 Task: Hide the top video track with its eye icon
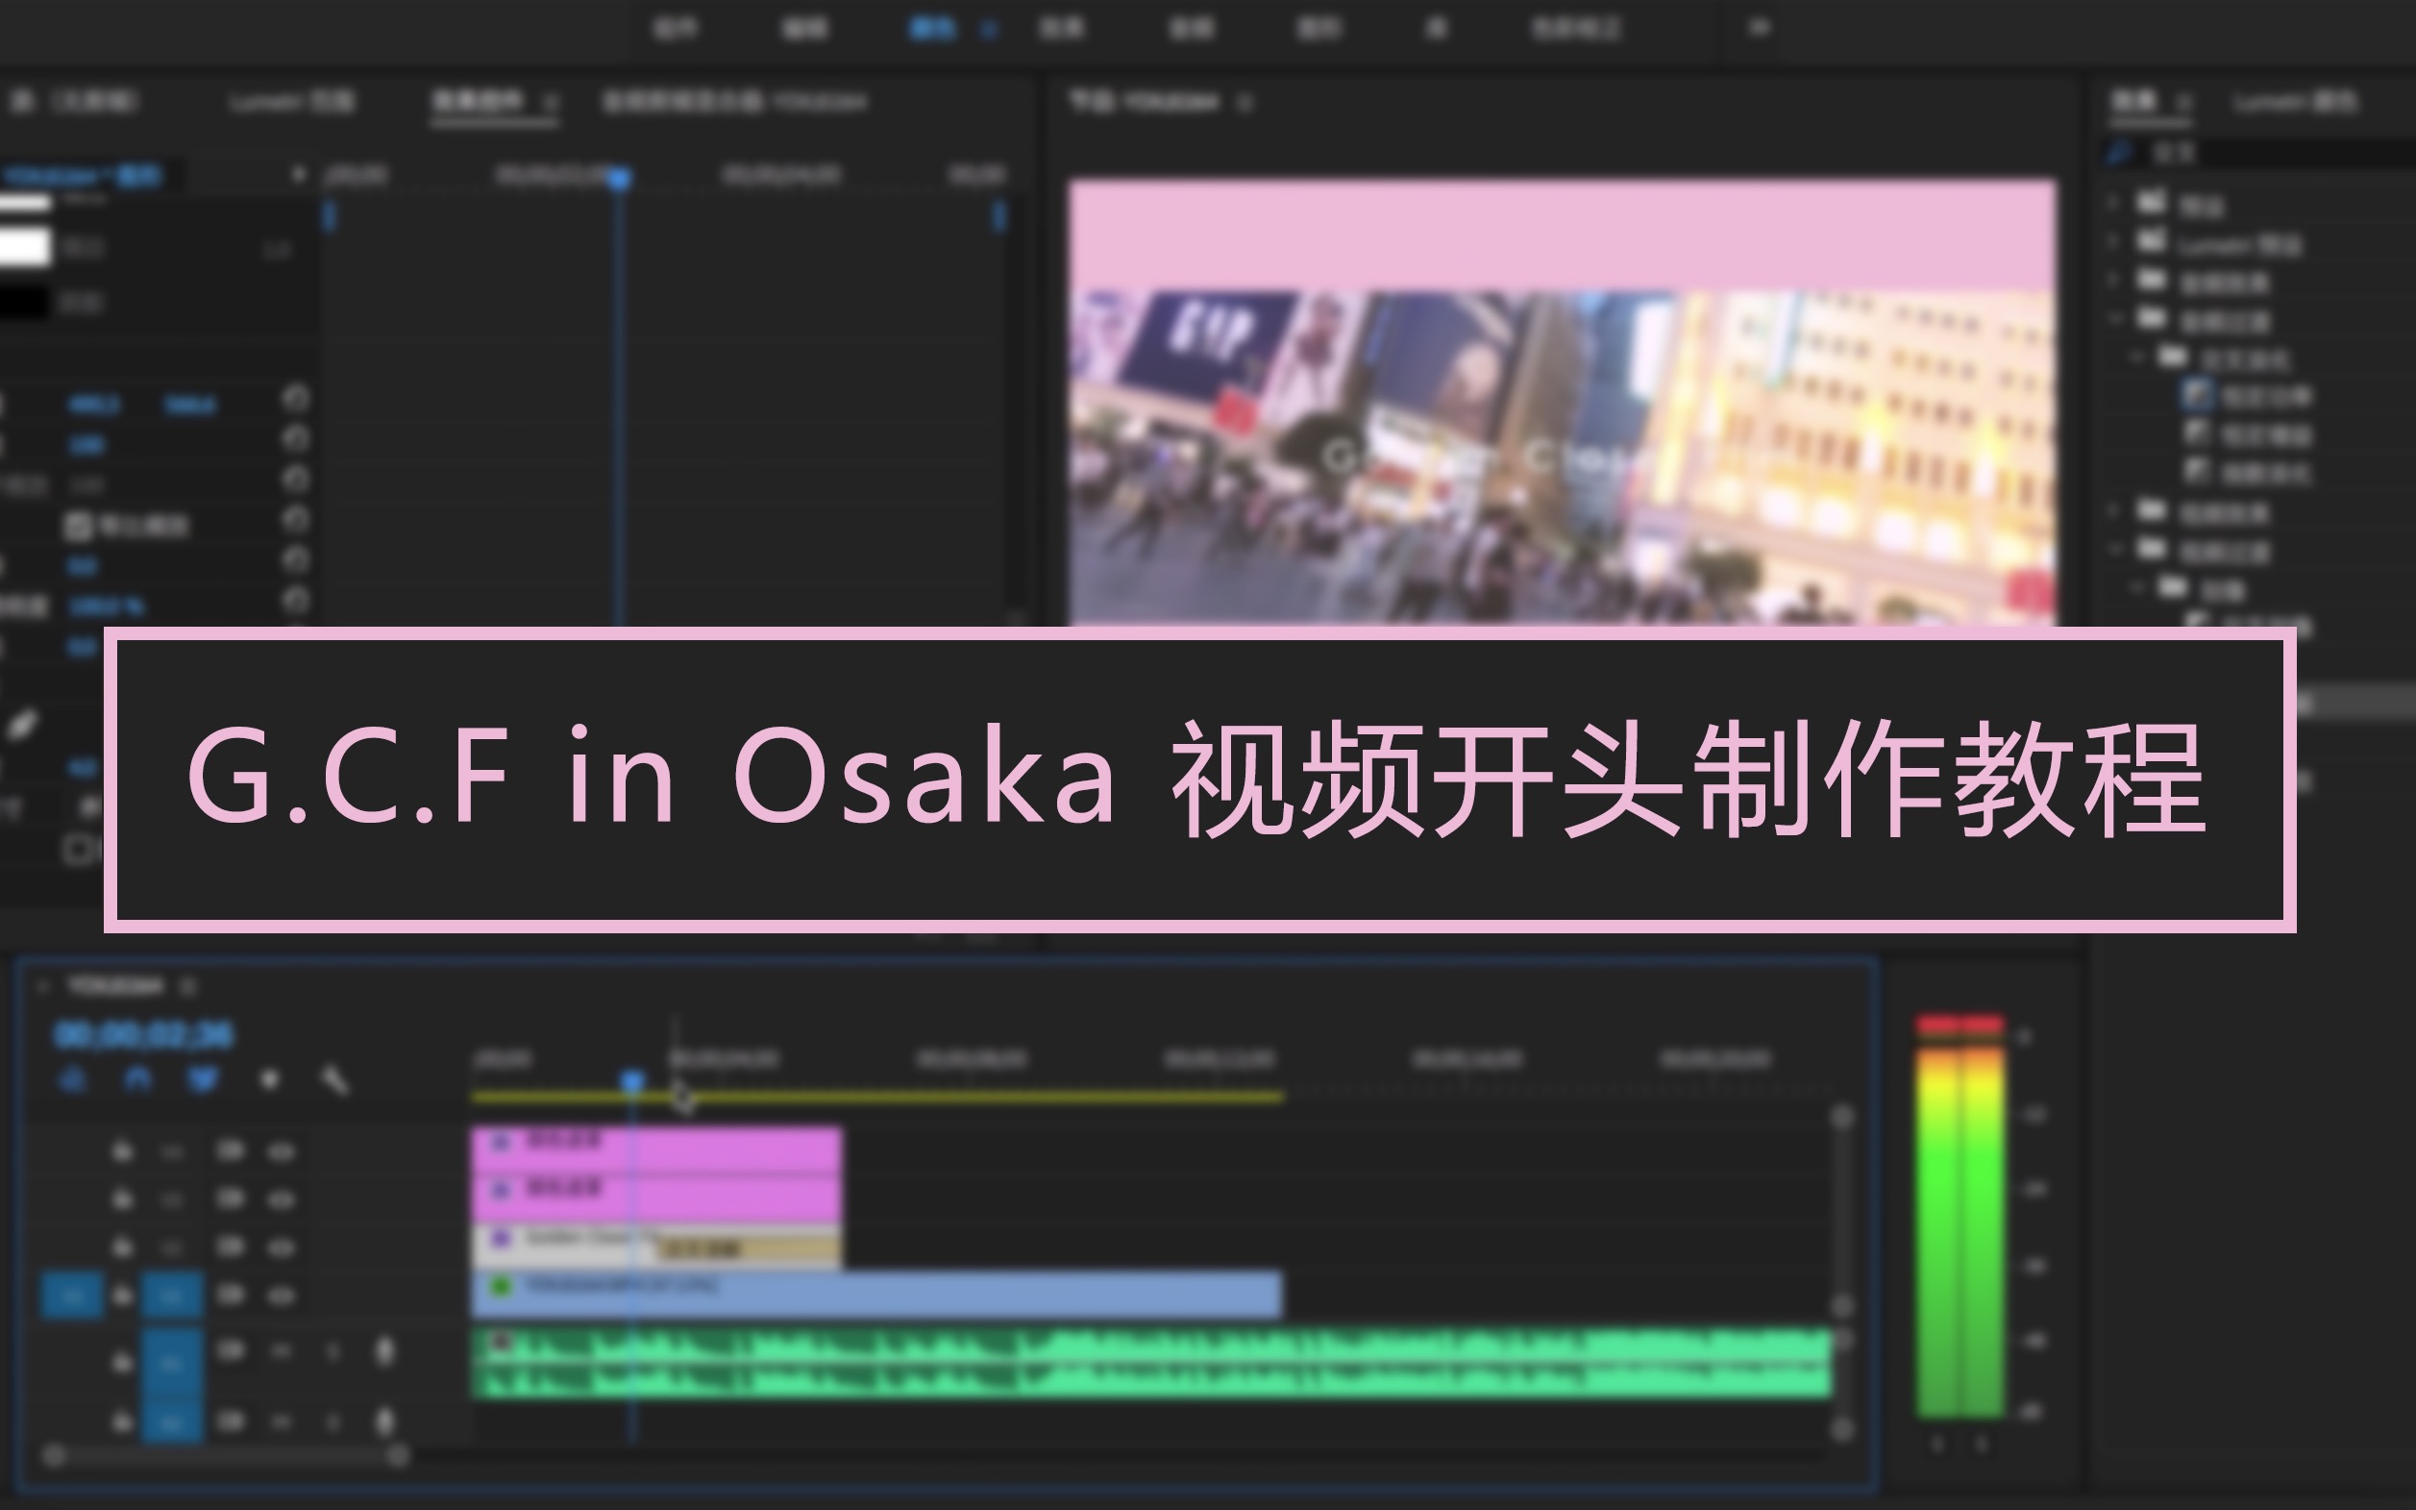282,1151
